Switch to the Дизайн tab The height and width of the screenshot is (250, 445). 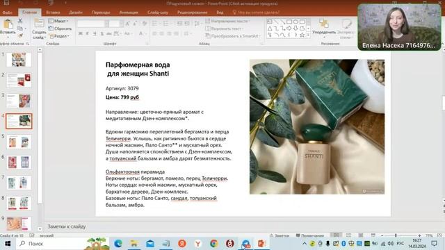coord(76,12)
